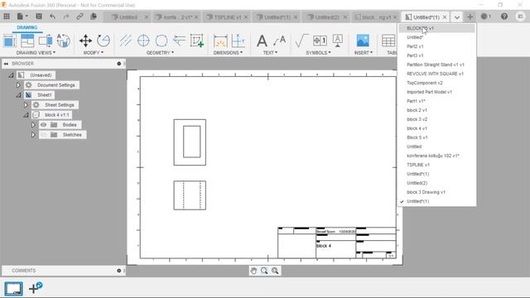Select the Edge Extension tool

click(x=179, y=41)
